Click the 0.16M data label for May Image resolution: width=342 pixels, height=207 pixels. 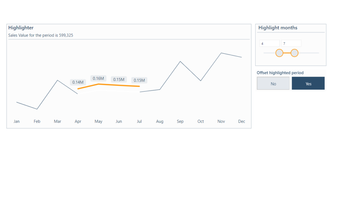tap(98, 79)
